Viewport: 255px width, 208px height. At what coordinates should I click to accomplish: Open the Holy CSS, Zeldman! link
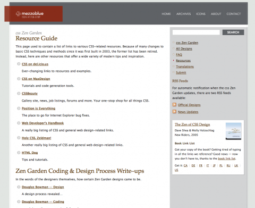(37, 138)
